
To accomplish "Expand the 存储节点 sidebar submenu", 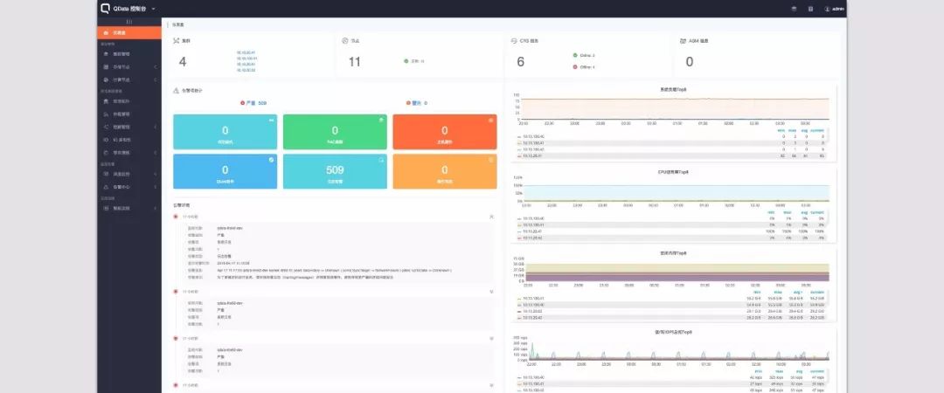I will pos(128,66).
